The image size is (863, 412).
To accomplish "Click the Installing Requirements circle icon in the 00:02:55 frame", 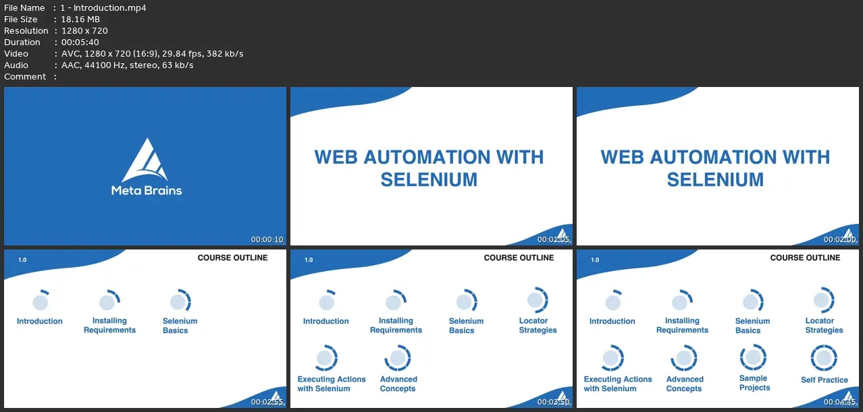I will (x=108, y=301).
